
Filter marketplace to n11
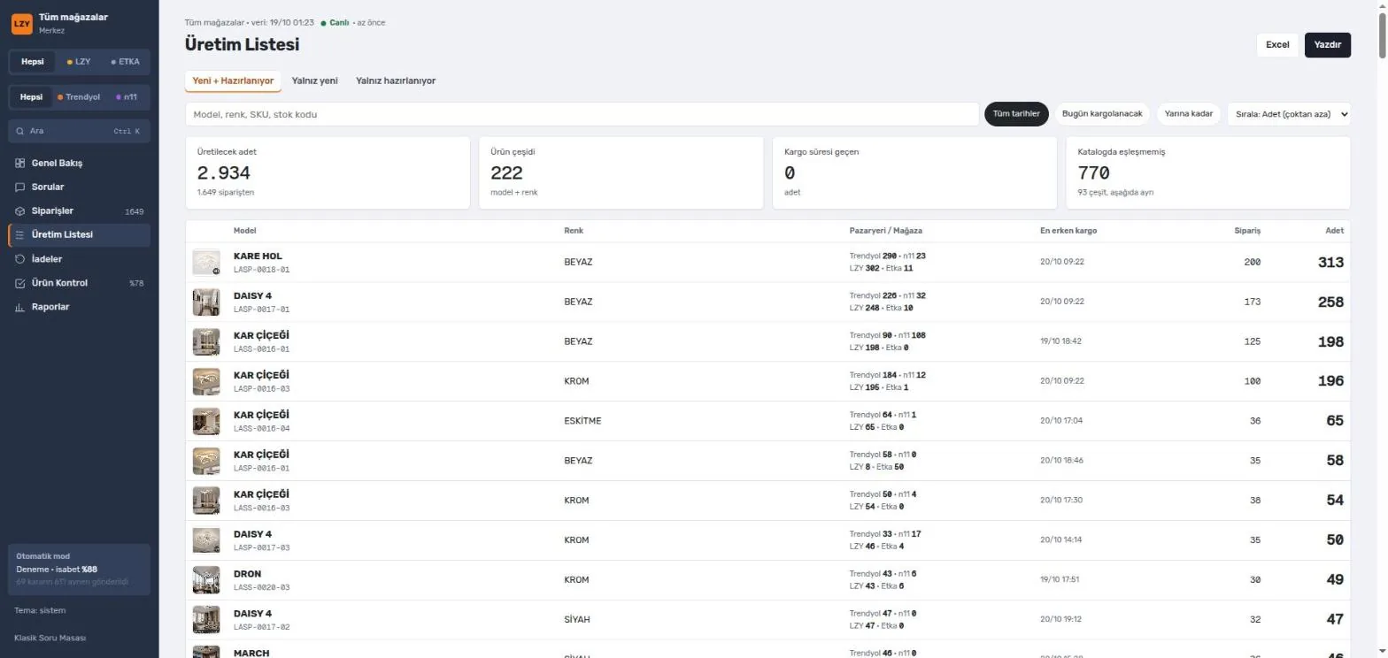click(x=127, y=97)
